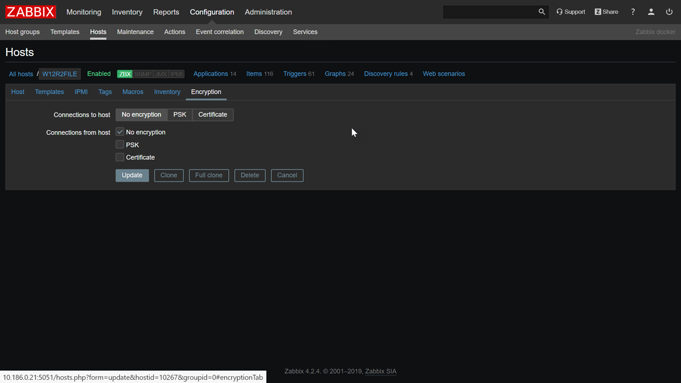Select Certificate for connections to host
Screen dimensions: 681x383
pyautogui.click(x=212, y=114)
